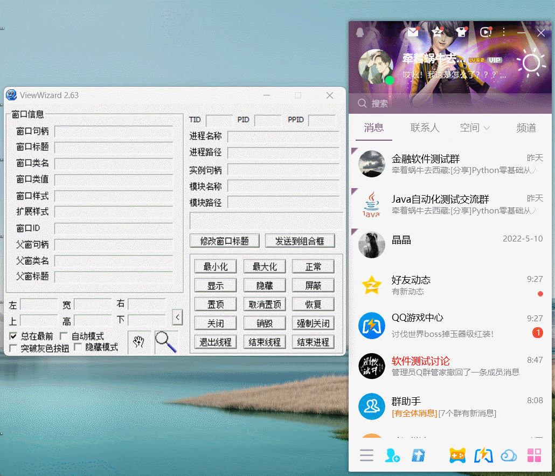The height and width of the screenshot is (476, 555).
Task: Click the 最小化 button
Action: point(216,267)
